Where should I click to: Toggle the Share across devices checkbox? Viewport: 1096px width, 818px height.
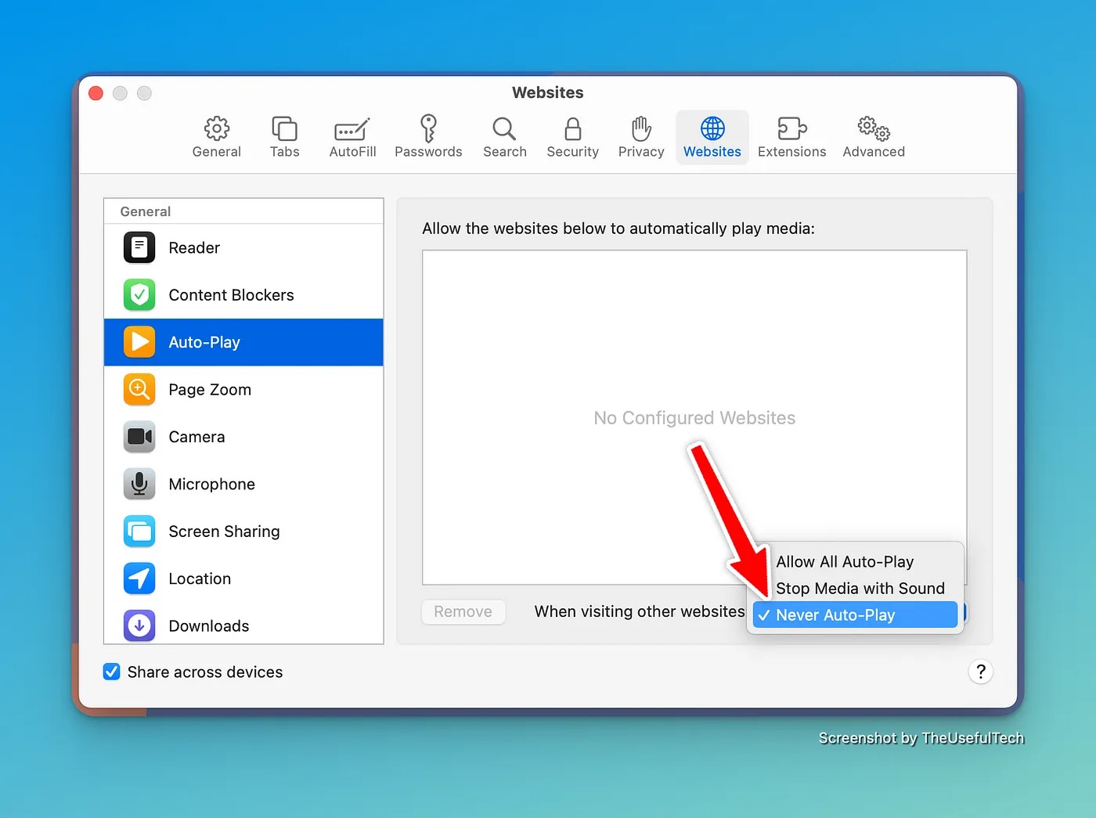coord(112,672)
